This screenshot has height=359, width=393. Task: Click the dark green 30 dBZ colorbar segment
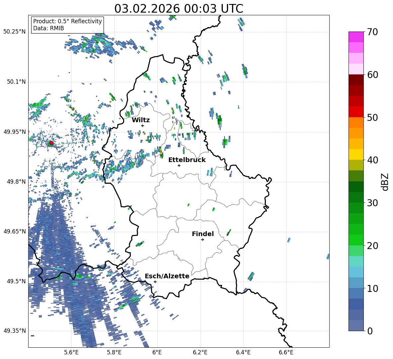click(356, 197)
